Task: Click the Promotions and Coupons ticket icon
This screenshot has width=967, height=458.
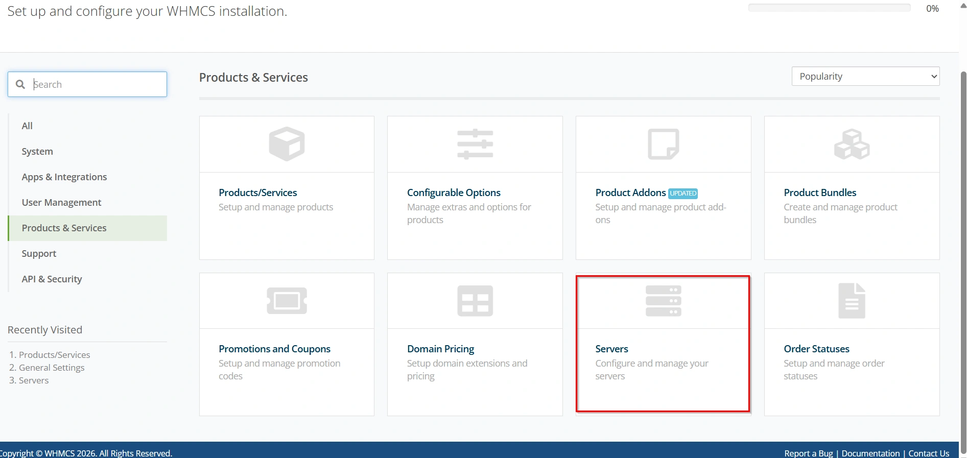Action: [x=287, y=301]
